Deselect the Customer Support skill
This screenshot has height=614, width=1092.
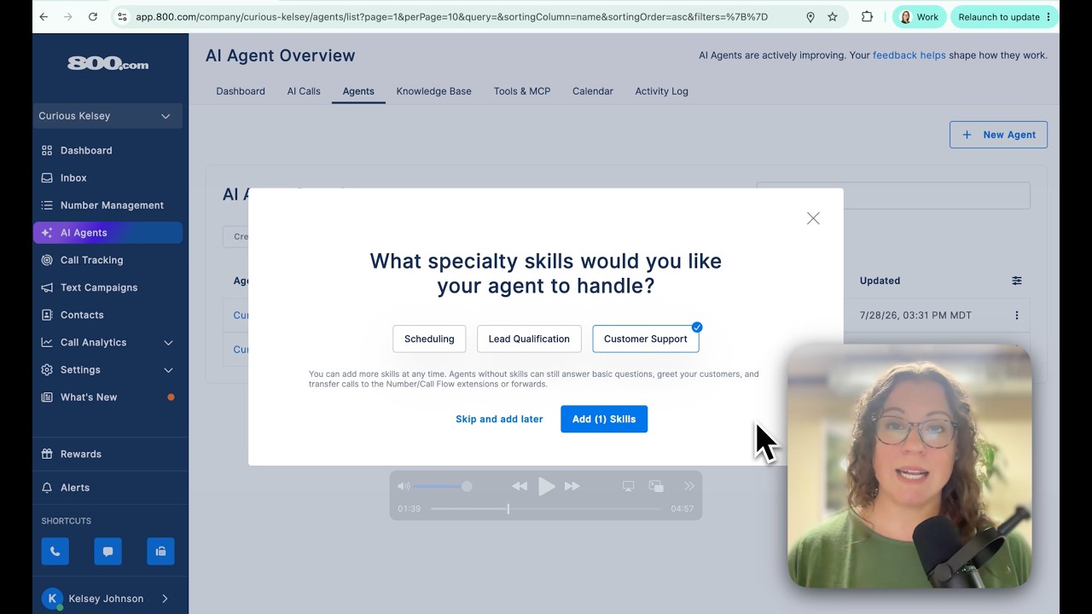pos(646,339)
